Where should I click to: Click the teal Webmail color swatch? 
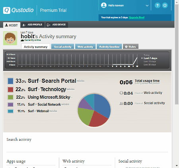point(10,111)
